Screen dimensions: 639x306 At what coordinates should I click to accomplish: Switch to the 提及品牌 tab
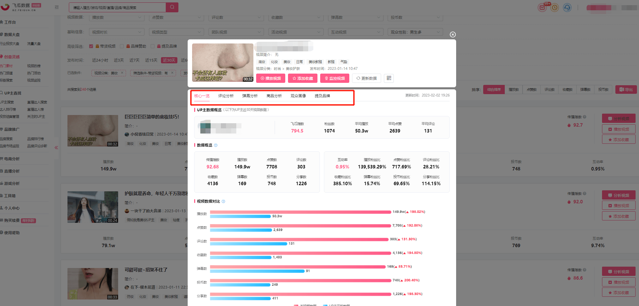tap(322, 96)
